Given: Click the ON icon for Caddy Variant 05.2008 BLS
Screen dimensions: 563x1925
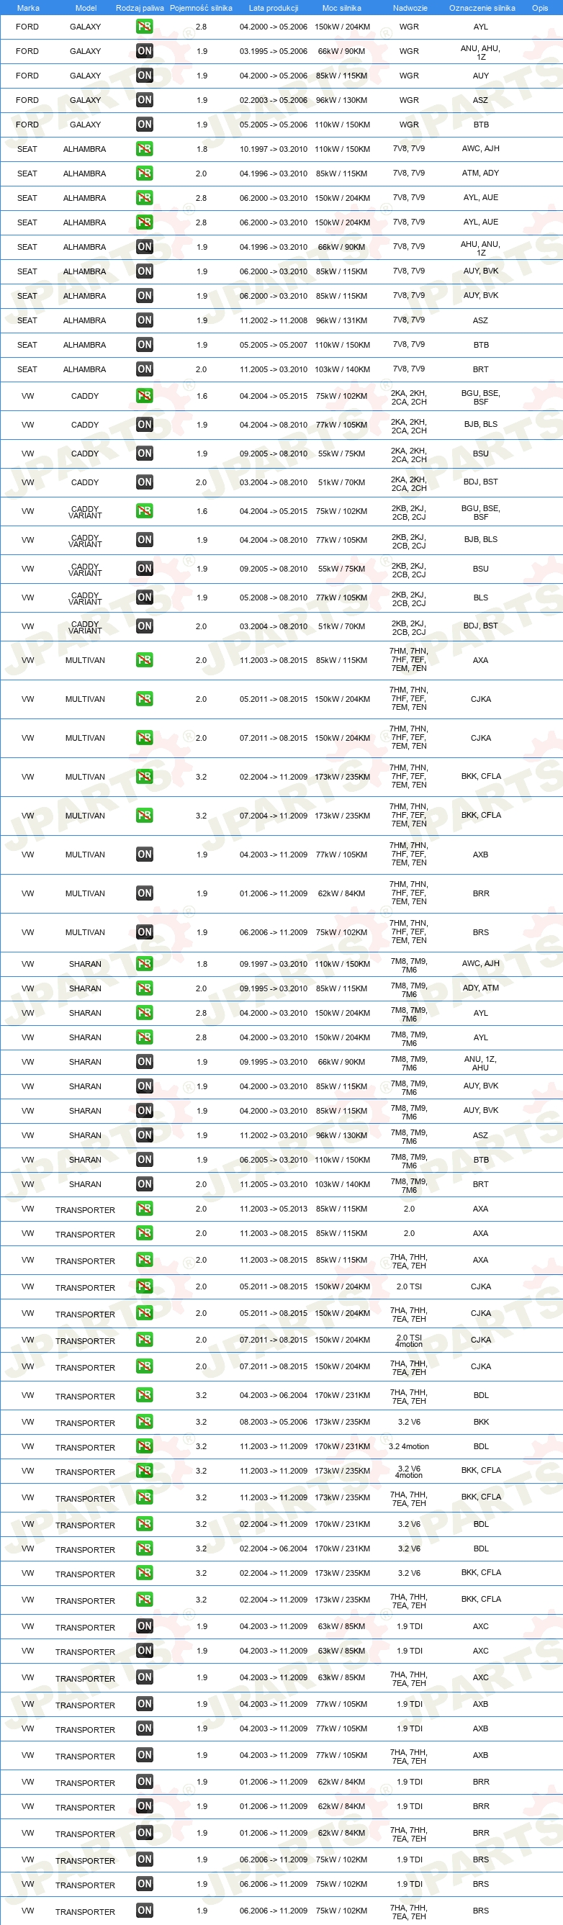Looking at the screenshot, I should tap(144, 597).
